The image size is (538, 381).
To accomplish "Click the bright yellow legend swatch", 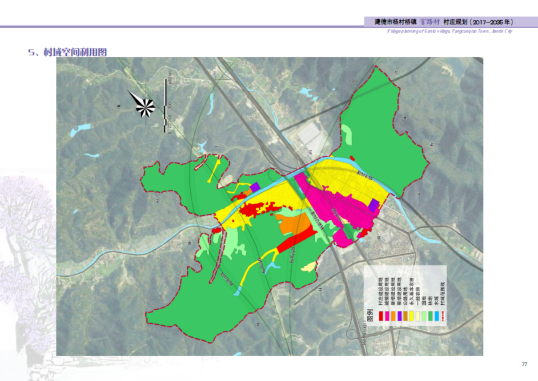I will (412, 316).
